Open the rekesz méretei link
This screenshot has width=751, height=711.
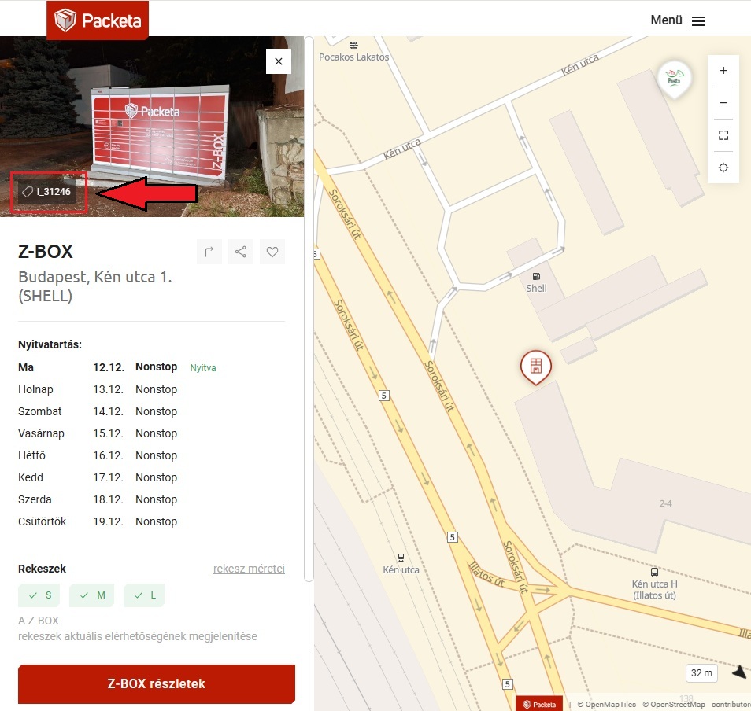click(x=249, y=569)
